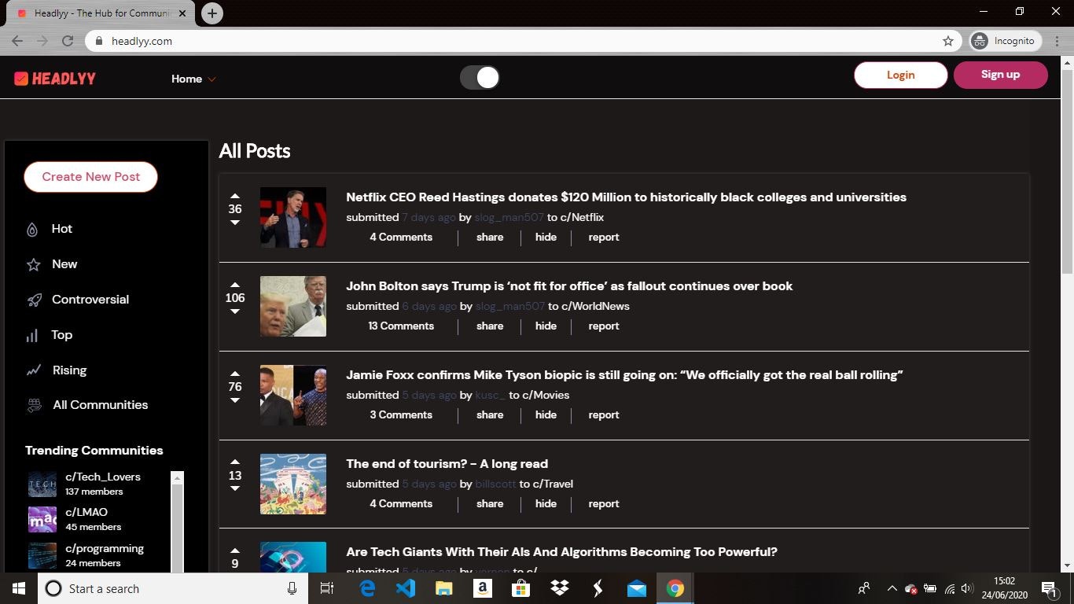Viewport: 1074px width, 604px height.
Task: Open the Jamie Foxx post thumbnail
Action: point(293,396)
